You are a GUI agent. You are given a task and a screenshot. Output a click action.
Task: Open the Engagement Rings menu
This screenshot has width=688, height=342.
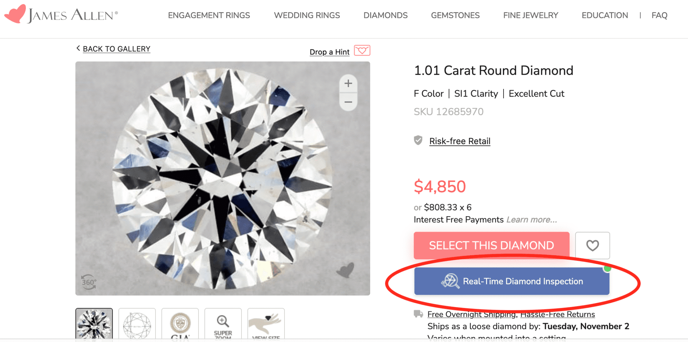(x=209, y=15)
